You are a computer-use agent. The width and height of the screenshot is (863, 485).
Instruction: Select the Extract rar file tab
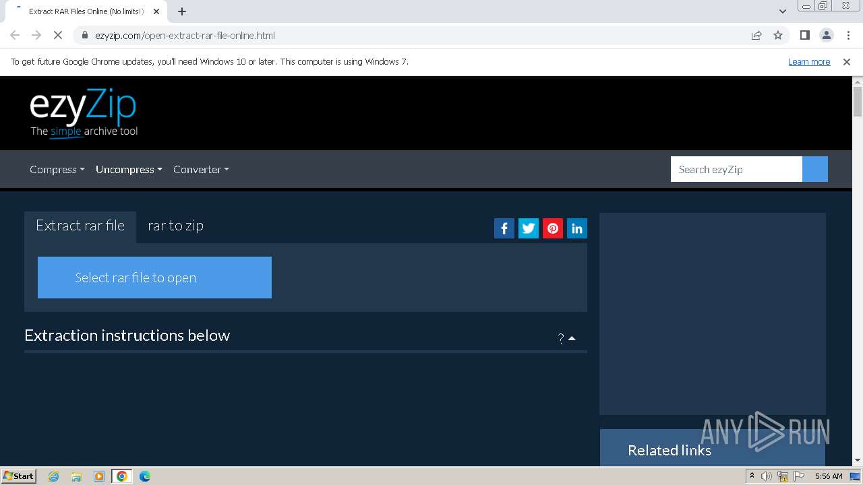click(80, 226)
